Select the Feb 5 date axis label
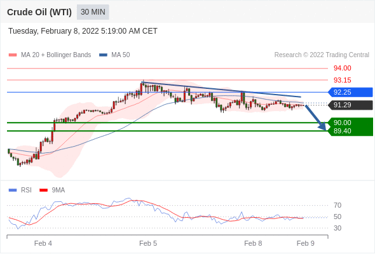 click(x=148, y=243)
